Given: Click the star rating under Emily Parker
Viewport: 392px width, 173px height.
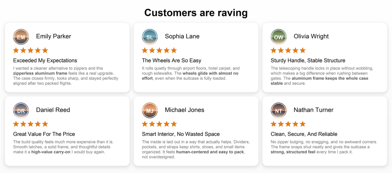Looking at the screenshot, I should pos(31,50).
